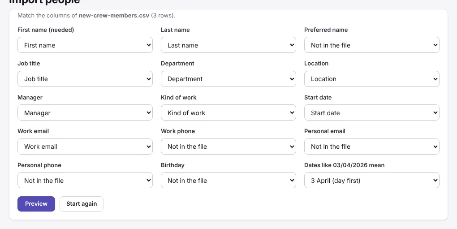Click the Preview button

coord(36,203)
